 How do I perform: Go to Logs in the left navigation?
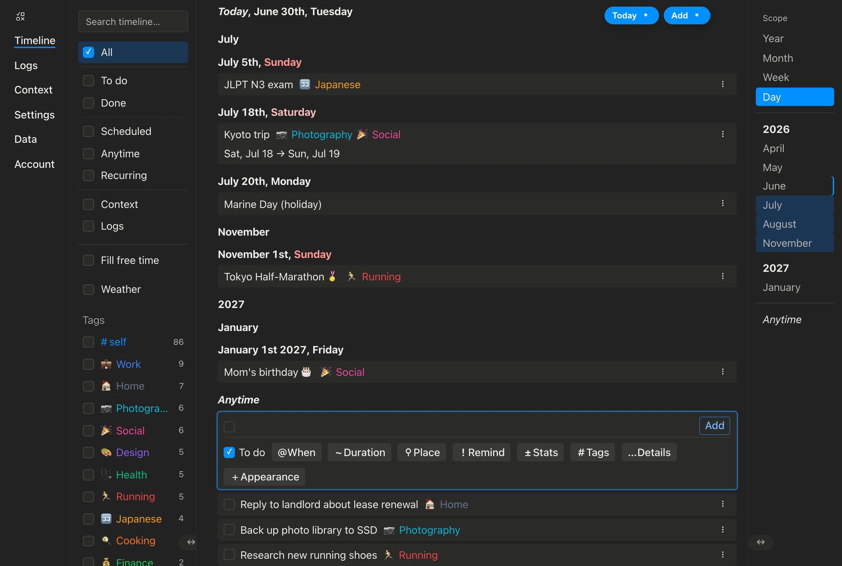26,65
